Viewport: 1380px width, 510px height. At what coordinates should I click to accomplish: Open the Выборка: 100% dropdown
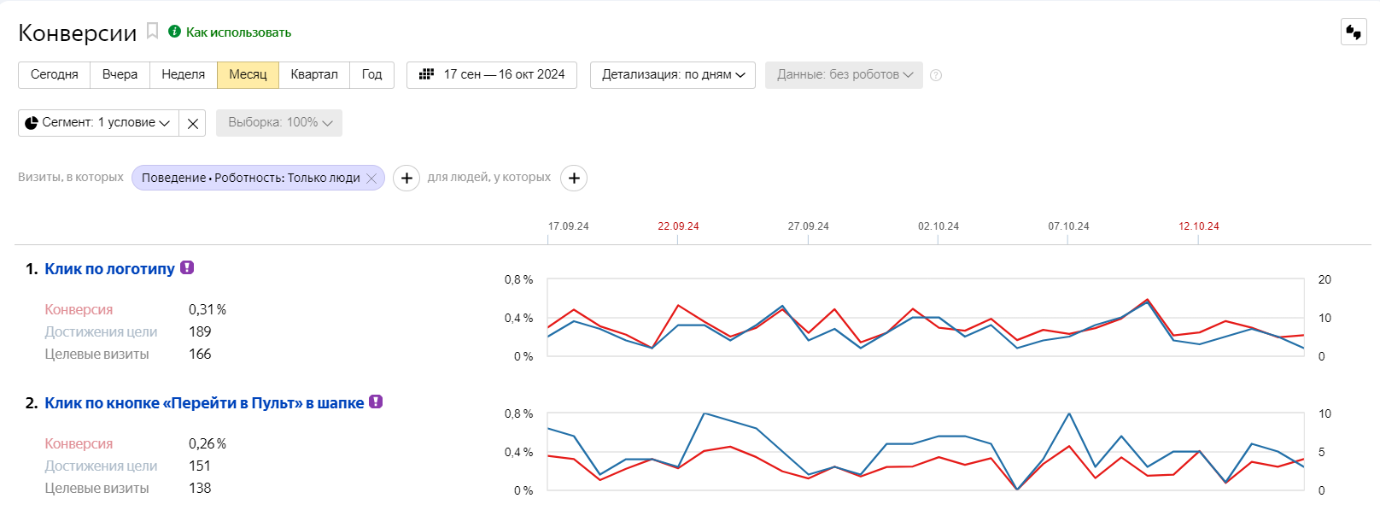[x=279, y=123]
